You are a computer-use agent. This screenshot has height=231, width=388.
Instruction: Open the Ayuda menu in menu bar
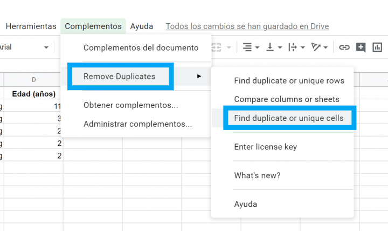click(x=142, y=26)
